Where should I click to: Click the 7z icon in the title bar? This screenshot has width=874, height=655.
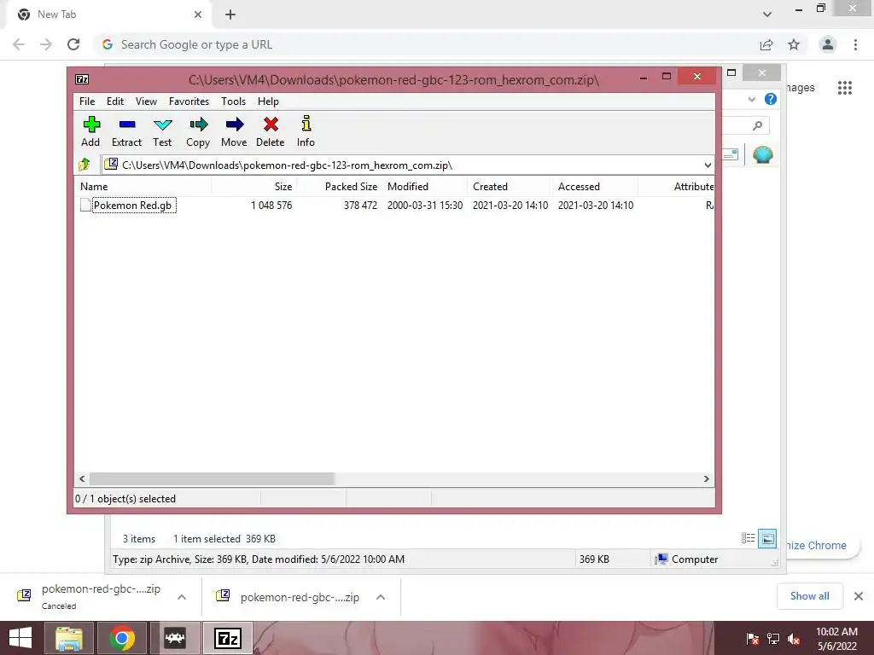click(x=82, y=79)
